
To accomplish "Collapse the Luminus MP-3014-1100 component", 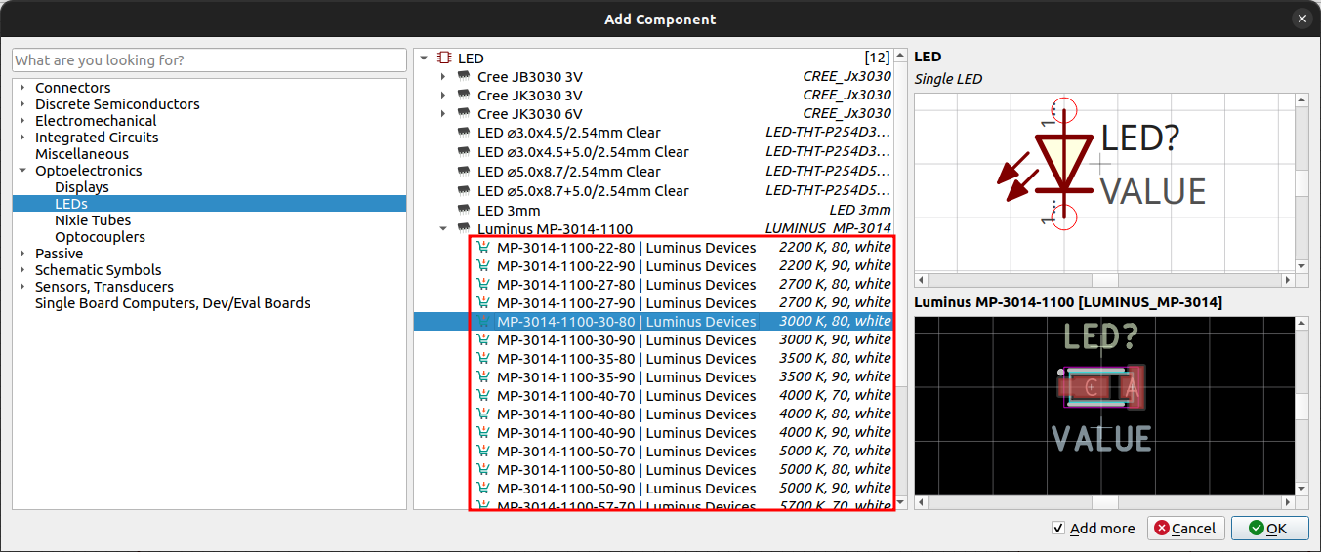I will pyautogui.click(x=443, y=229).
